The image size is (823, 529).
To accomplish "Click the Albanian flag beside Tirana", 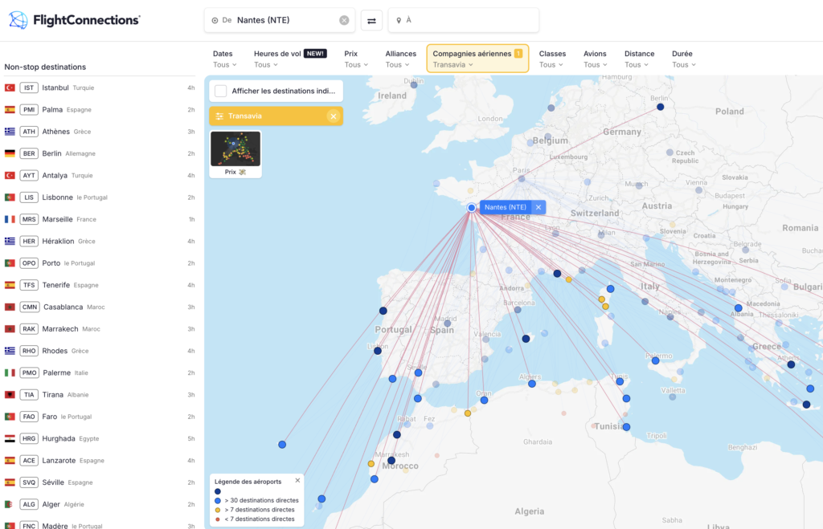I will pyautogui.click(x=10, y=395).
